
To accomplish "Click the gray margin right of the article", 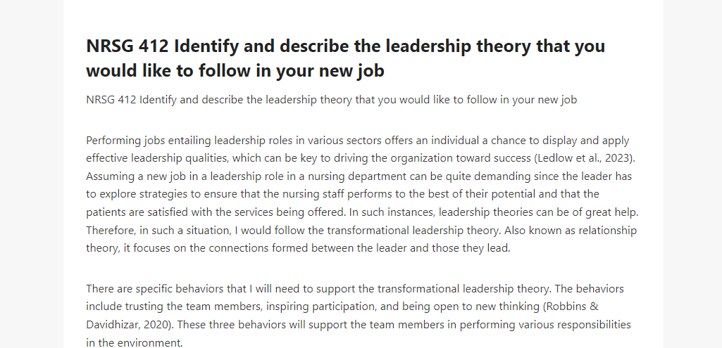I will point(692,174).
